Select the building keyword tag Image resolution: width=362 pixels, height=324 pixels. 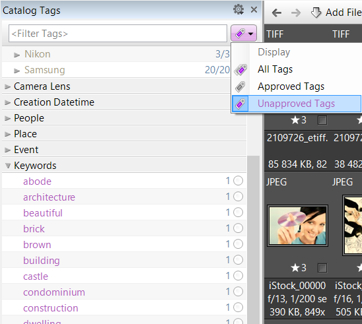point(42,261)
